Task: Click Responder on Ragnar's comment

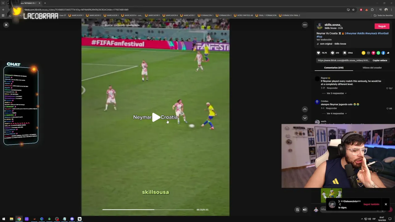Action: [x=332, y=88]
